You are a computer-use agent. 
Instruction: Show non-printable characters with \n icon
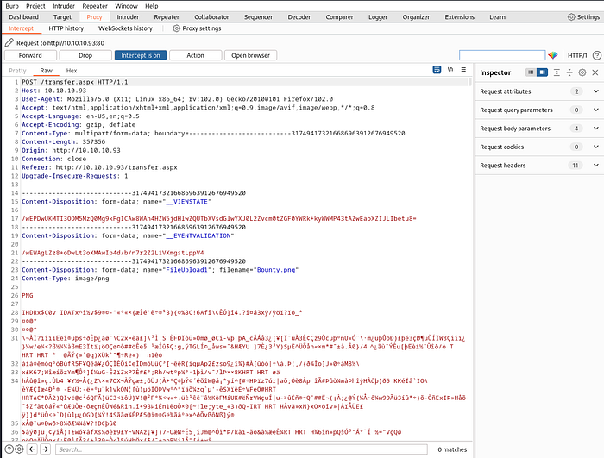pyautogui.click(x=450, y=70)
